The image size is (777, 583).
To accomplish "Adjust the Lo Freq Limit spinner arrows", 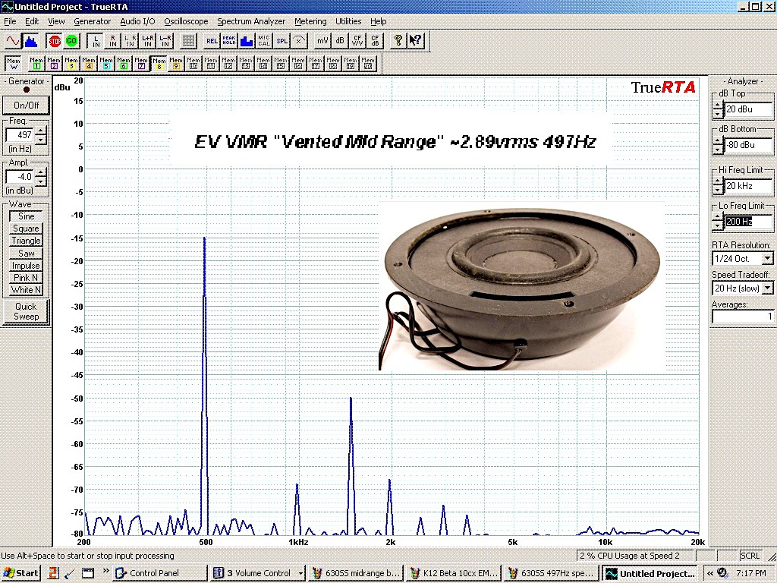I will click(x=718, y=222).
